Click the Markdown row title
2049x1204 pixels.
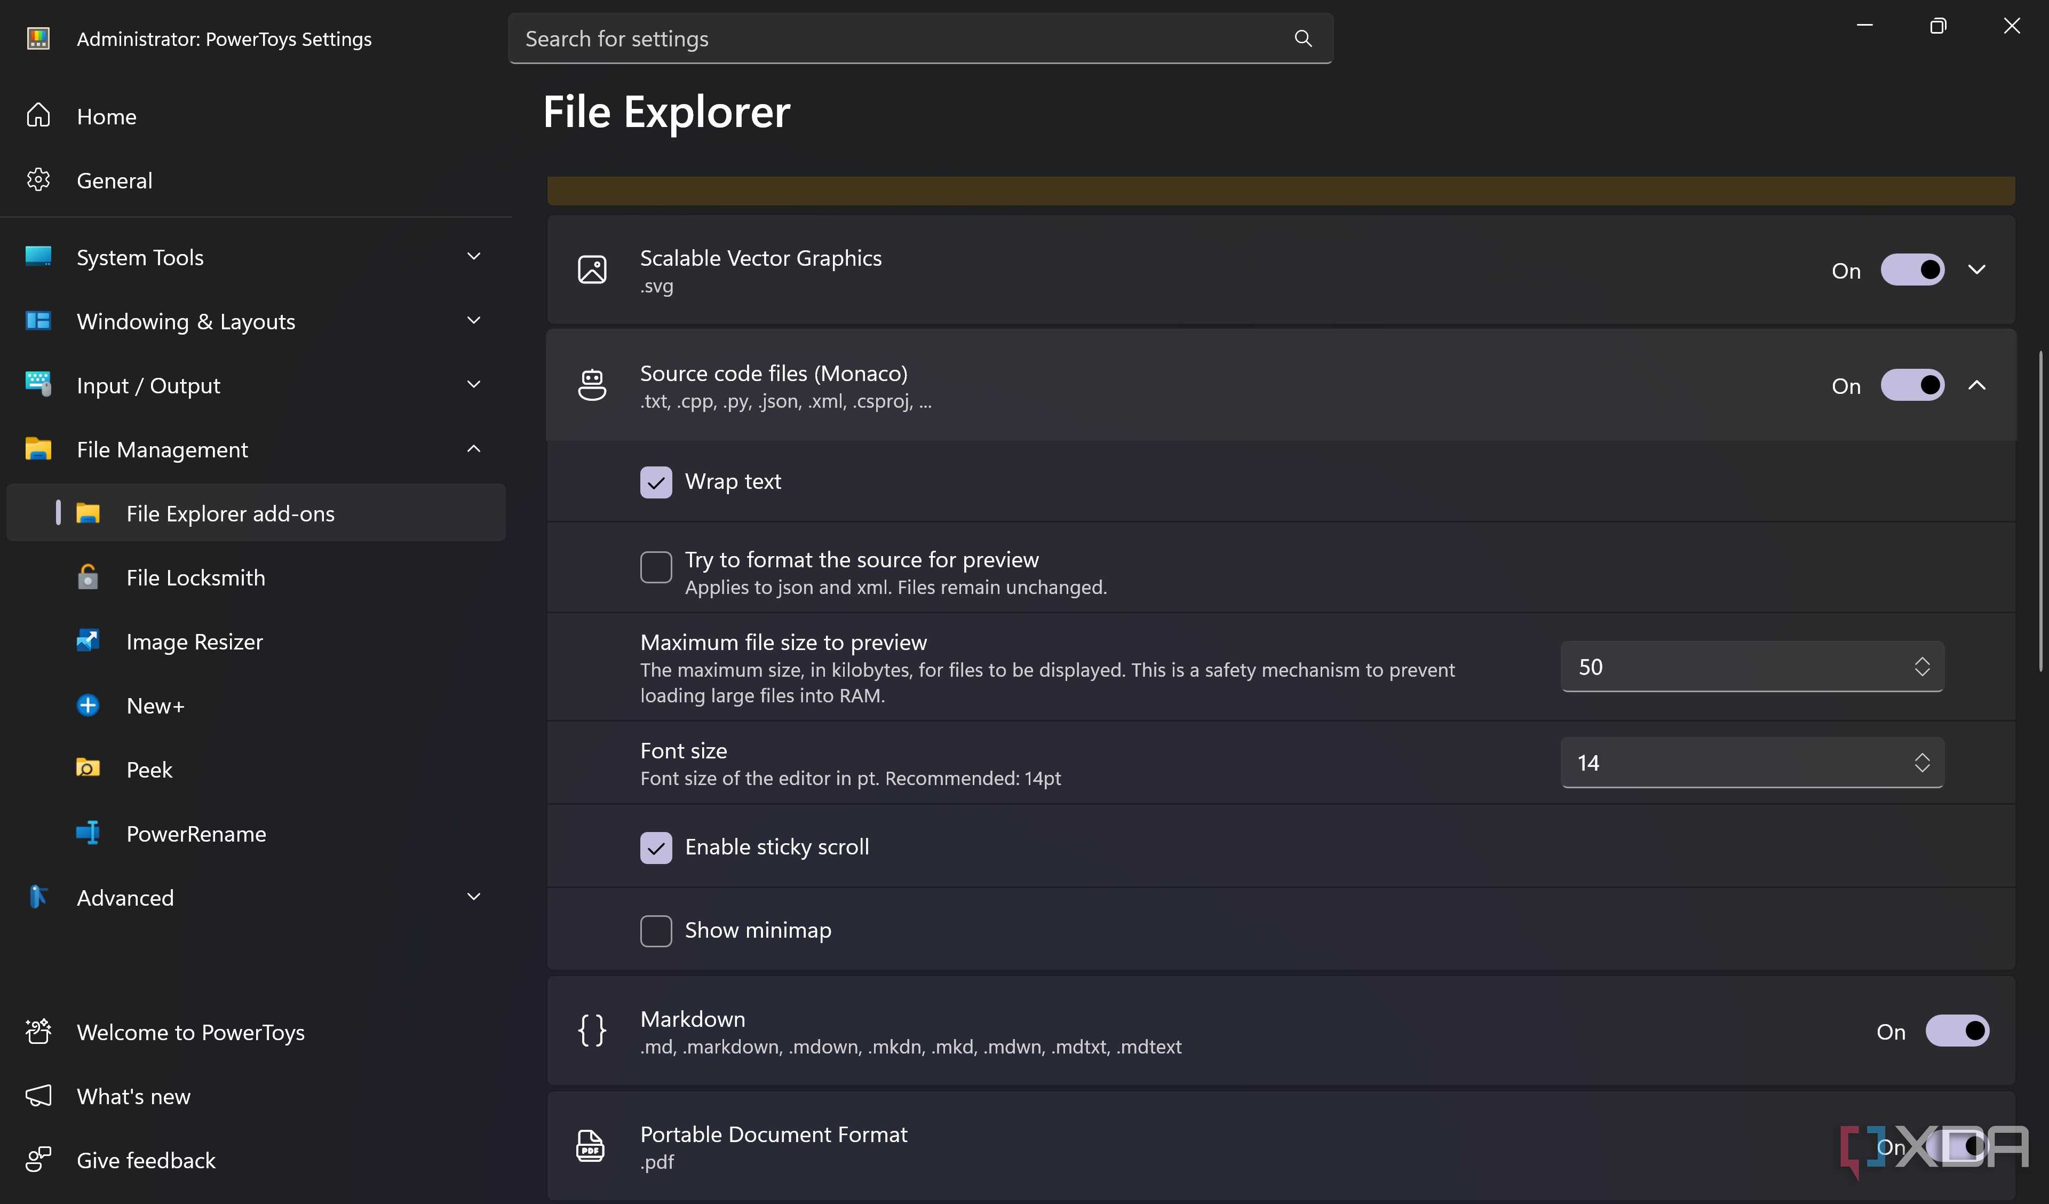point(693,1018)
